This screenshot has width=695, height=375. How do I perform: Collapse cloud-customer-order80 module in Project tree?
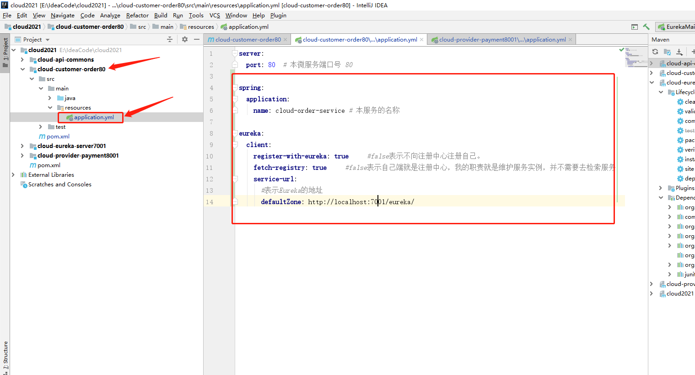(22, 69)
